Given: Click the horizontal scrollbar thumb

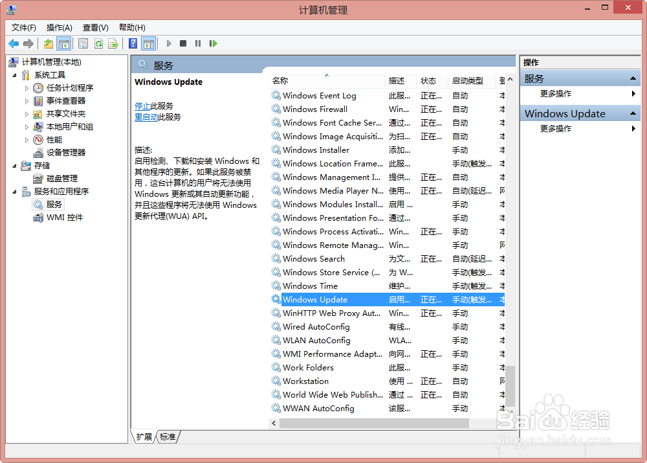Looking at the screenshot, I should 374,423.
